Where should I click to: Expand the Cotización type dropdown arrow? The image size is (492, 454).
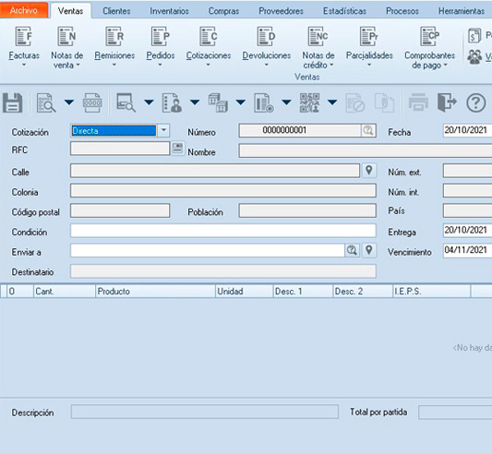[x=163, y=130]
